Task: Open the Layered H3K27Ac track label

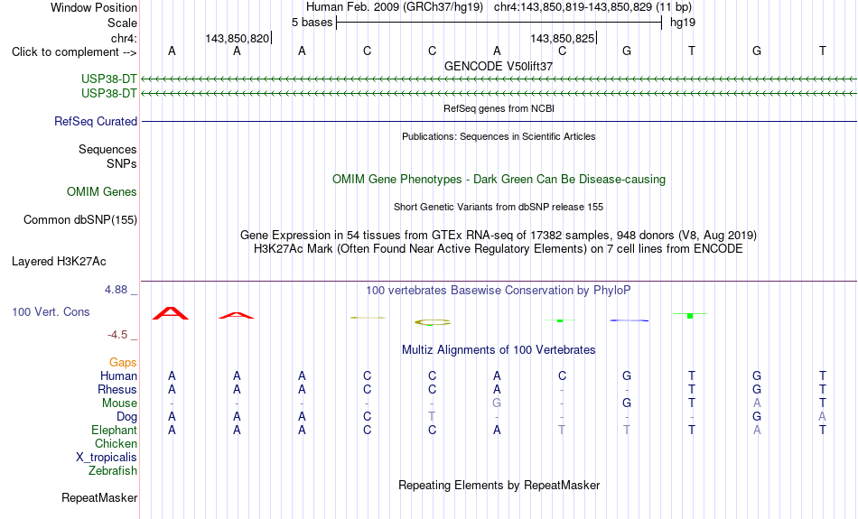Action: (x=59, y=262)
